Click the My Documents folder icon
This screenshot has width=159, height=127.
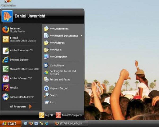(x=46, y=29)
